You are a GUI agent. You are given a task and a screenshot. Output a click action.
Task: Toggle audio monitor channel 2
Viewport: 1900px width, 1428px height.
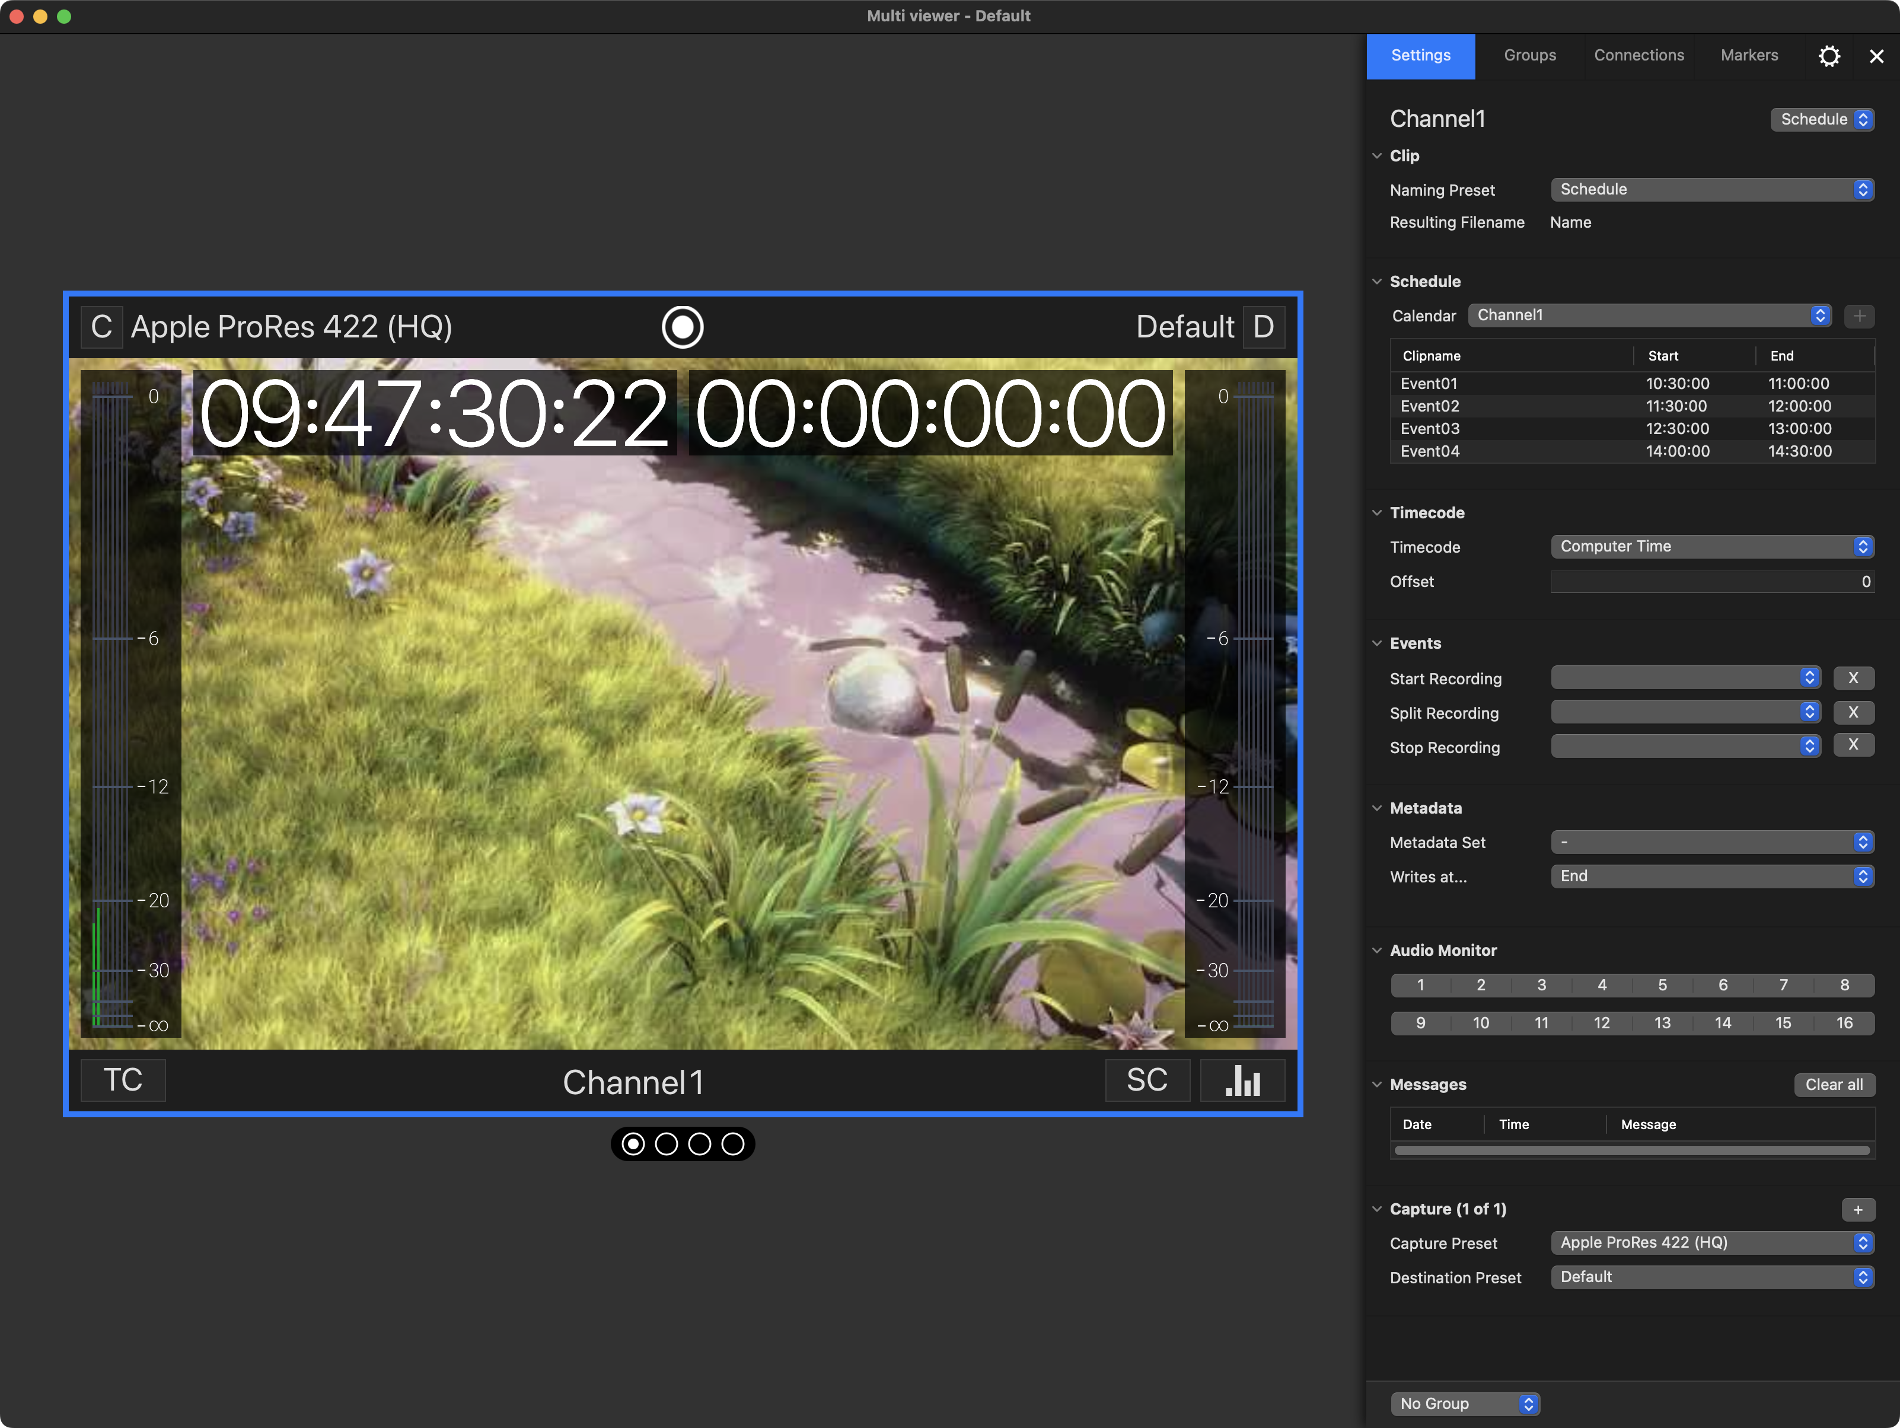(x=1481, y=984)
